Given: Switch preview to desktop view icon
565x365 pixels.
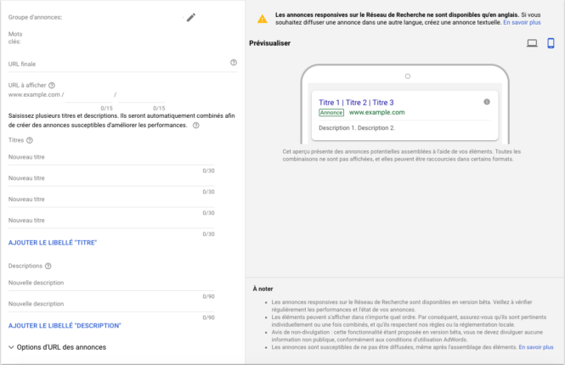Looking at the screenshot, I should pyautogui.click(x=532, y=43).
